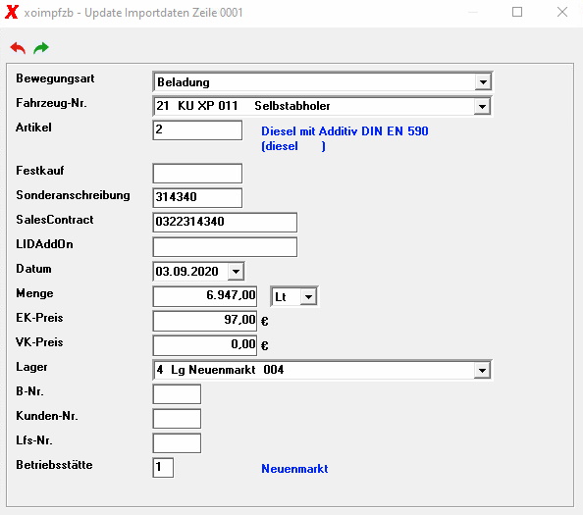The image size is (583, 515).
Task: Click into the SalesContract field
Action: click(225, 223)
